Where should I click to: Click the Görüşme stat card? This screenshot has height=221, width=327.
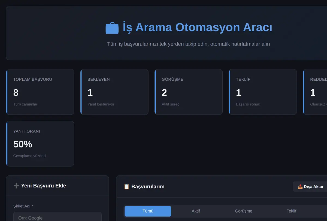coord(189,92)
